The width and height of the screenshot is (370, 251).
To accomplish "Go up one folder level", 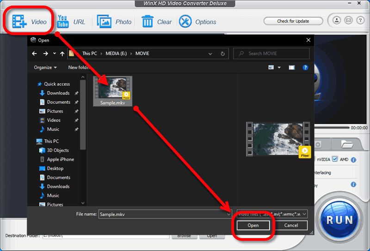I will click(62, 54).
